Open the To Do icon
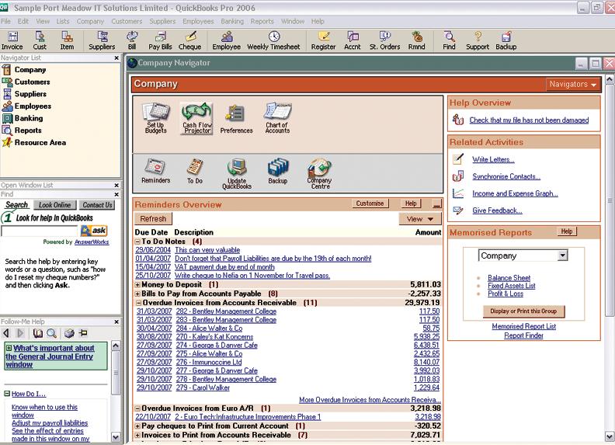Viewport: 615px width, 445px height. pos(195,171)
